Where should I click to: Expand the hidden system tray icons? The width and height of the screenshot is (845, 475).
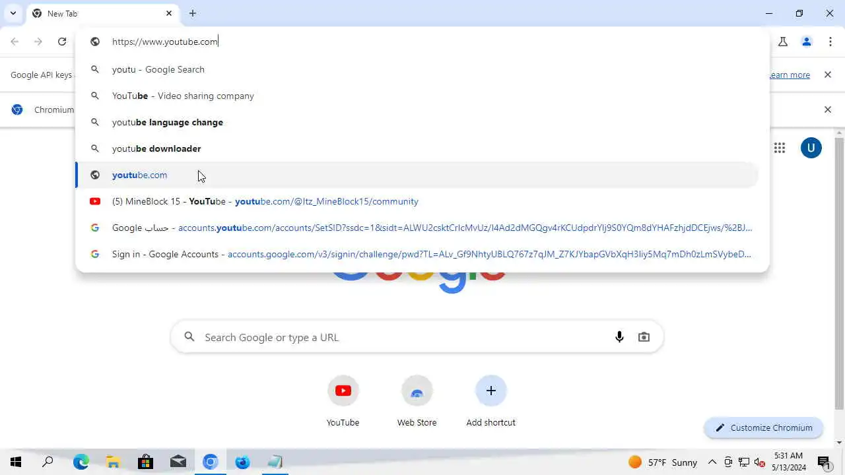click(712, 462)
